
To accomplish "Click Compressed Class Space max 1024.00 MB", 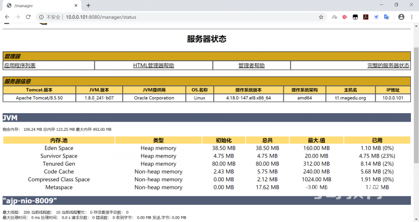I will pos(316,179).
